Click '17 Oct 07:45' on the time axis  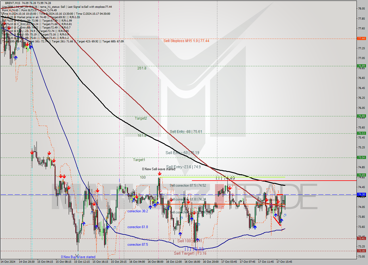[248, 262]
